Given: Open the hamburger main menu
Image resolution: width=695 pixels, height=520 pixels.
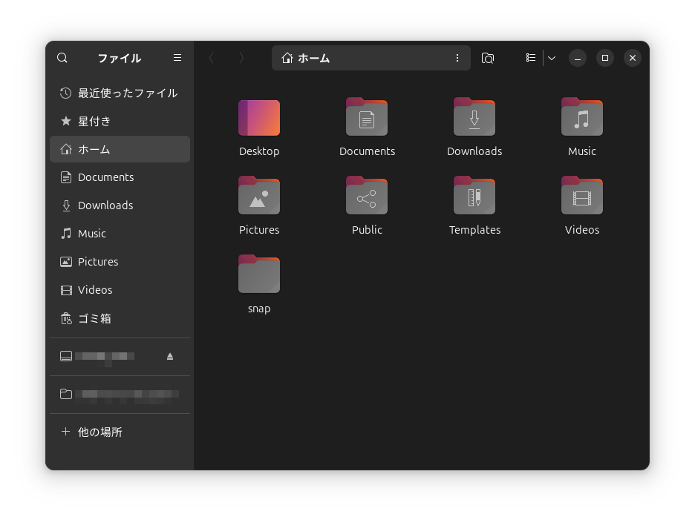Looking at the screenshot, I should coord(177,58).
